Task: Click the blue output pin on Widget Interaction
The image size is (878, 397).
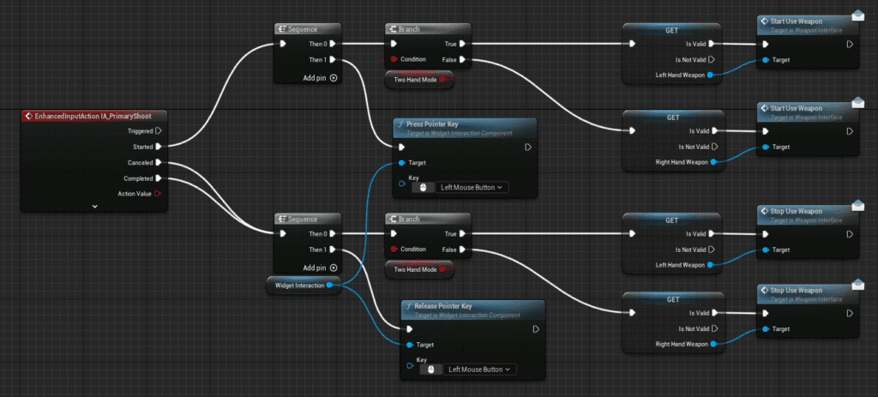Action: pos(330,285)
